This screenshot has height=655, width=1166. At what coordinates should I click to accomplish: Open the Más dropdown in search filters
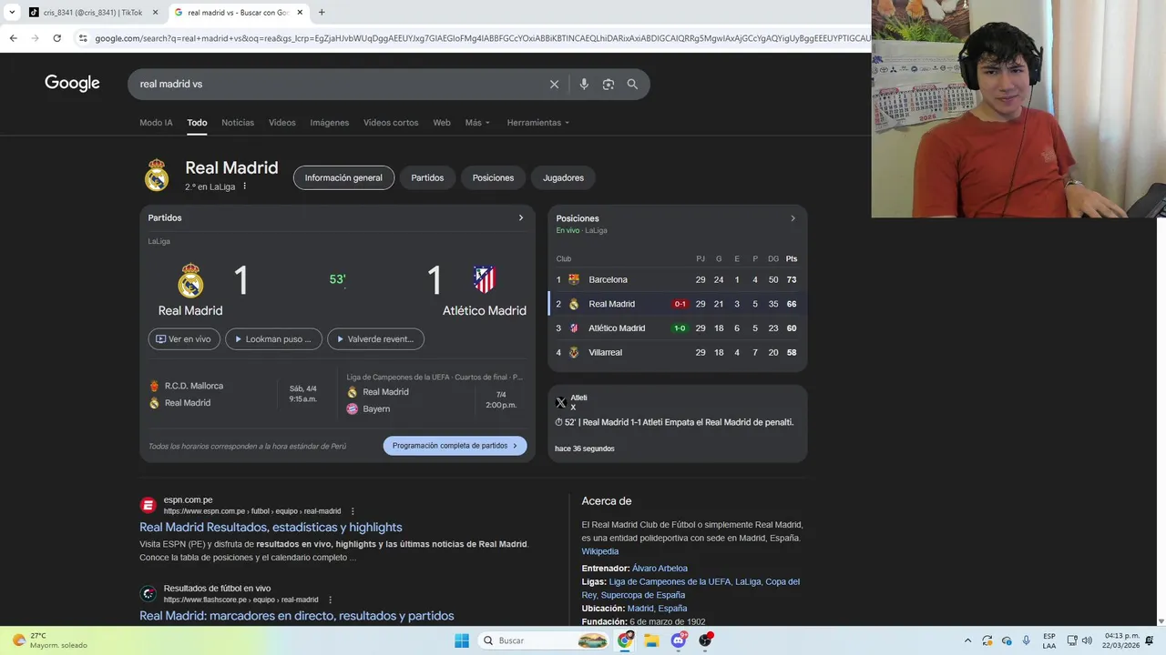pos(477,123)
